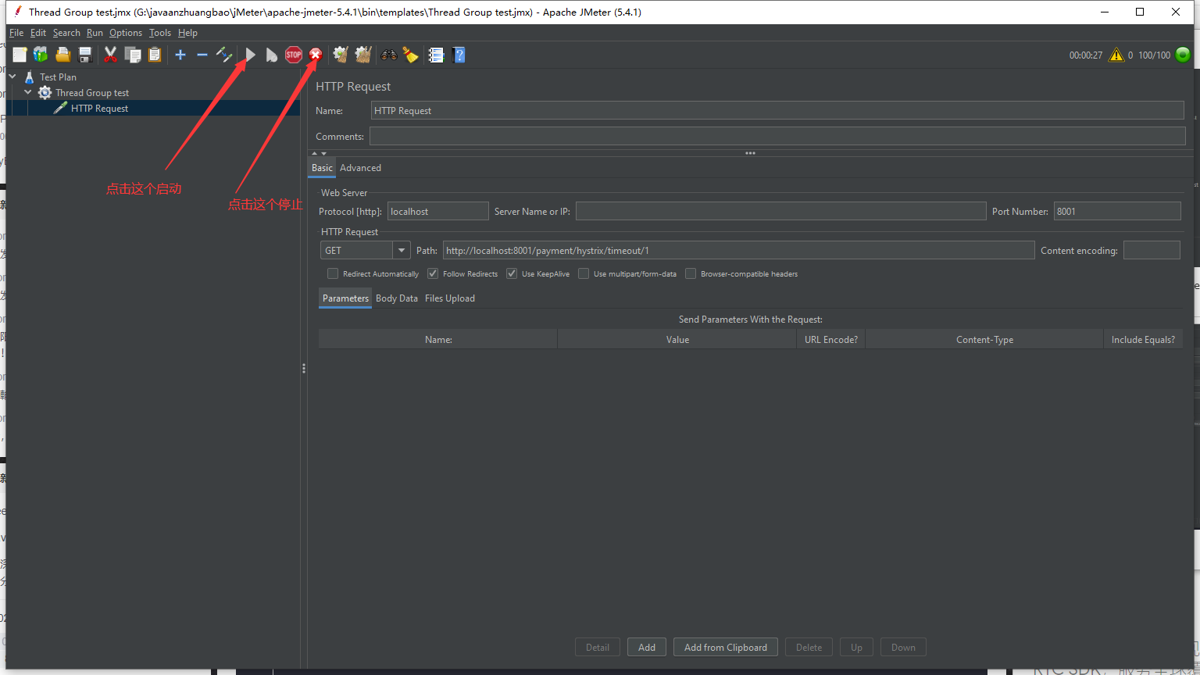Switch to the Body Data tab
1200x675 pixels.
tap(396, 298)
